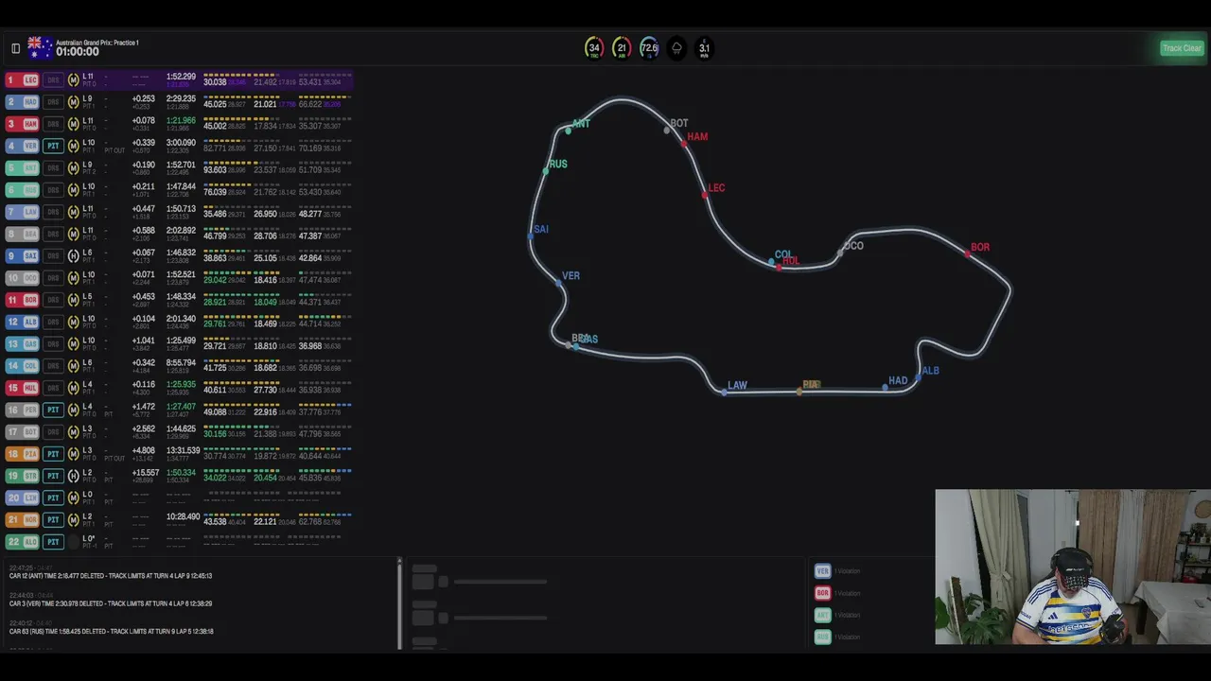Select position 20 LIN driver badge
Image resolution: width=1211 pixels, height=681 pixels.
23,498
